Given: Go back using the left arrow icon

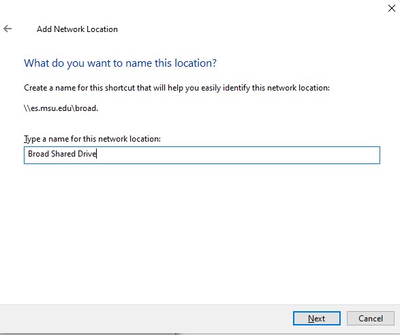Looking at the screenshot, I should (7, 29).
